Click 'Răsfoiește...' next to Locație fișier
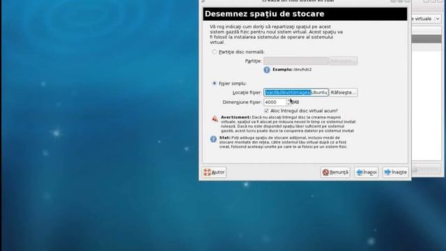 343,93
